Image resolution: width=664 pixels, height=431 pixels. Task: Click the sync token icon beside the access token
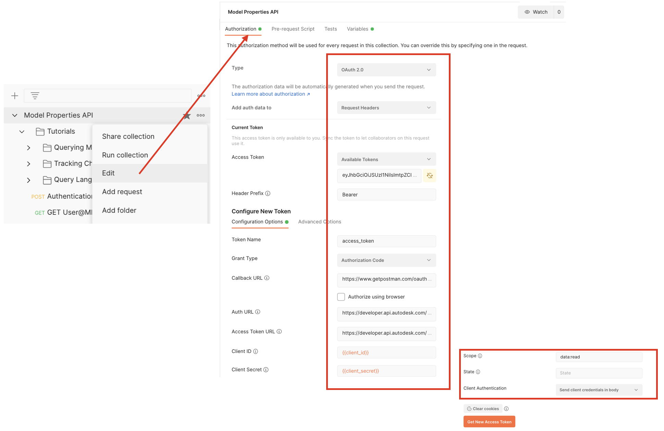point(430,175)
